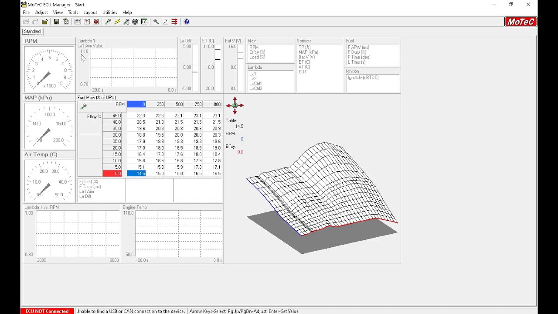The width and height of the screenshot is (558, 314).
Task: Click the injector icon in Fuel Main table
Action: pyautogui.click(x=84, y=106)
